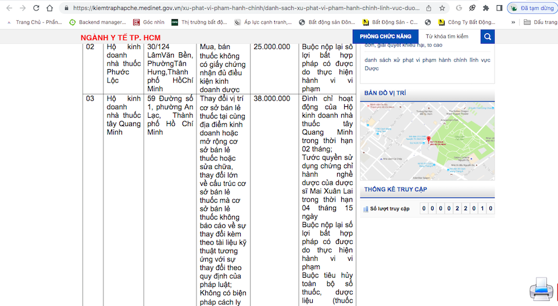Screen dimensions: 558x306
Task: Toggle the browser side panel
Action: (499, 8)
